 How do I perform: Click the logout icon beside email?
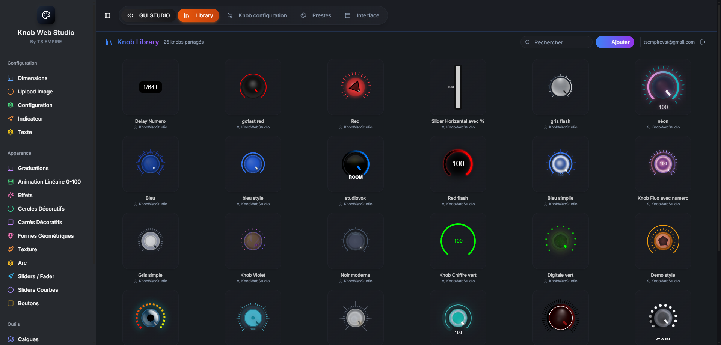(703, 42)
